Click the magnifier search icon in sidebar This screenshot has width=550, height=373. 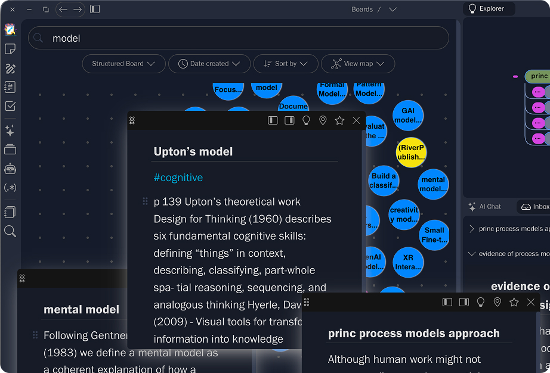[x=10, y=231]
